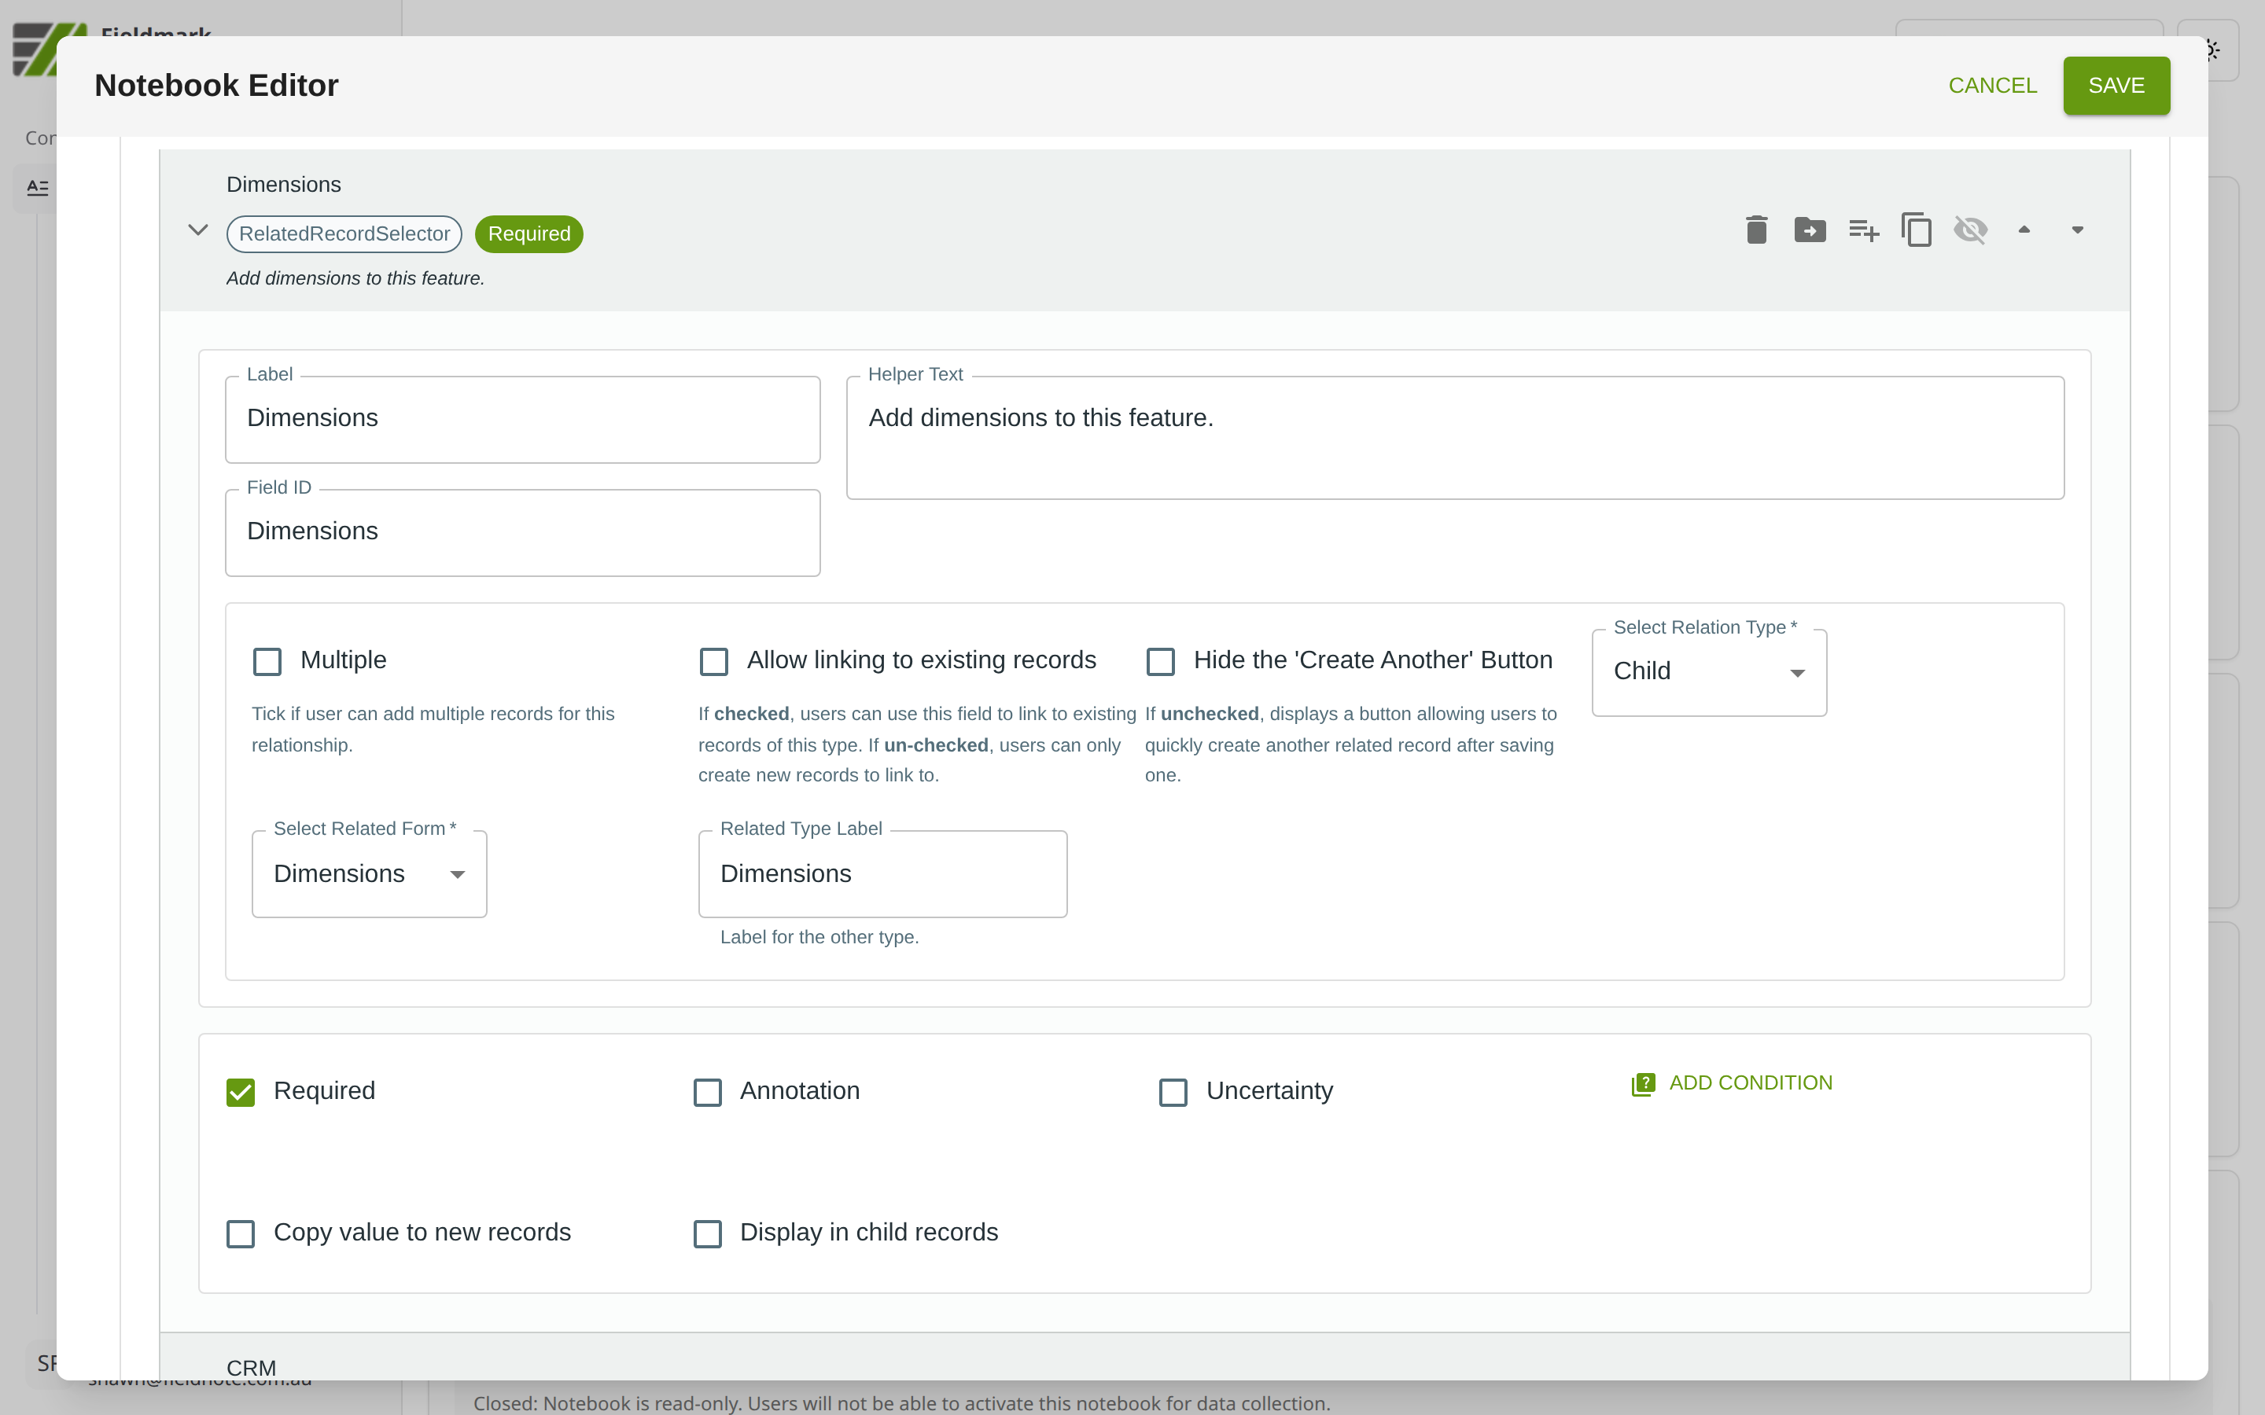Move the field down with the down arrow

2077,230
